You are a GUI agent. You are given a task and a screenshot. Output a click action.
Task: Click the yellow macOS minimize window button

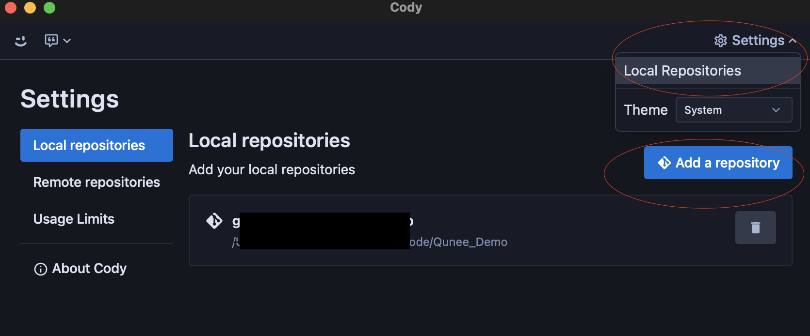pyautogui.click(x=30, y=7)
